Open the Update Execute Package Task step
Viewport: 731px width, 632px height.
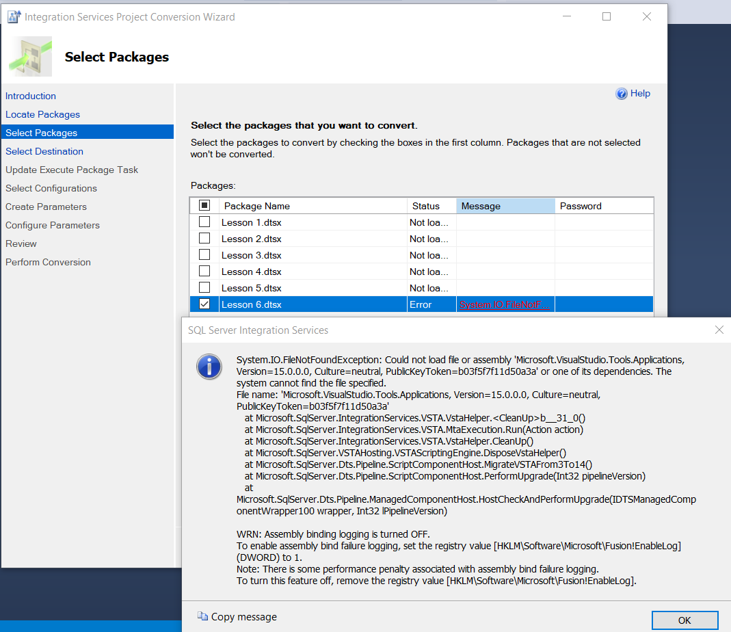click(72, 170)
